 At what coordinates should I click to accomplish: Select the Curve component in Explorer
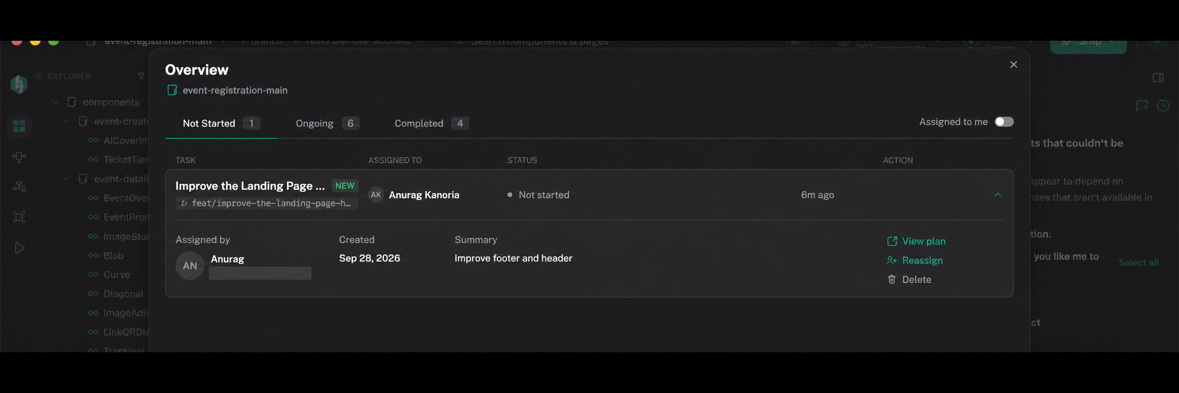(116, 275)
